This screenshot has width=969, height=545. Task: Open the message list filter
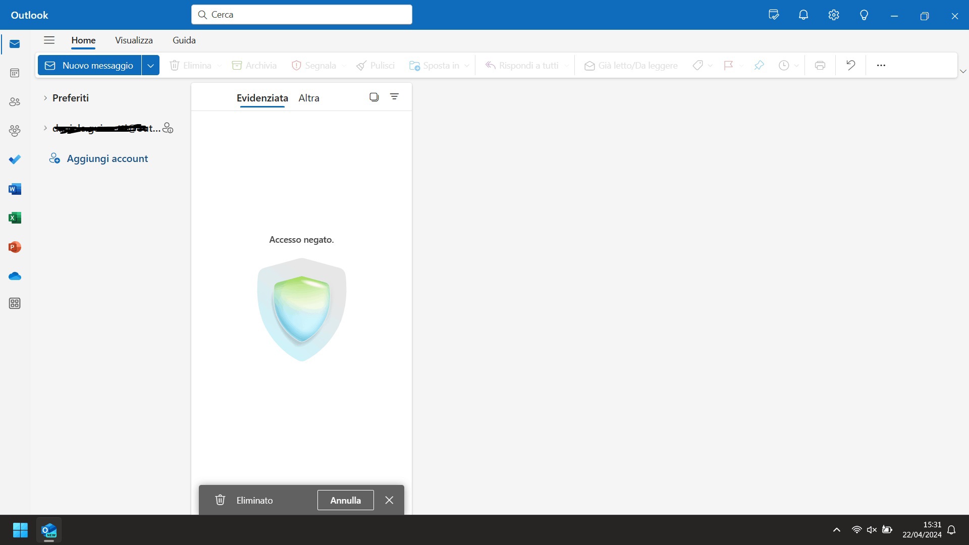pos(394,96)
